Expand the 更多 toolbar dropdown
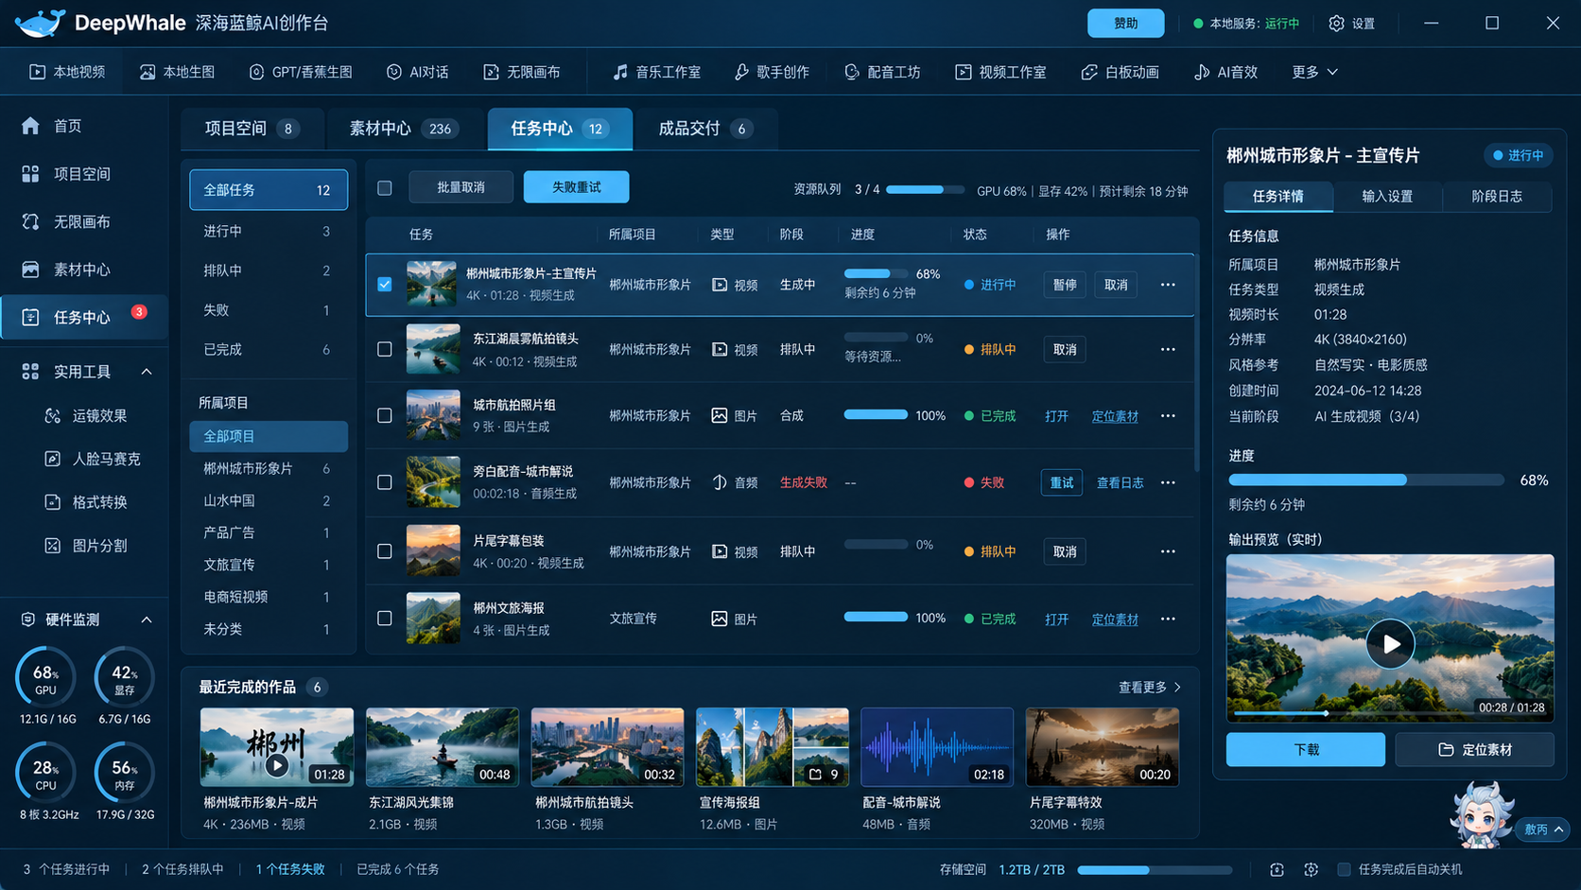Image resolution: width=1581 pixels, height=890 pixels. 1315,72
